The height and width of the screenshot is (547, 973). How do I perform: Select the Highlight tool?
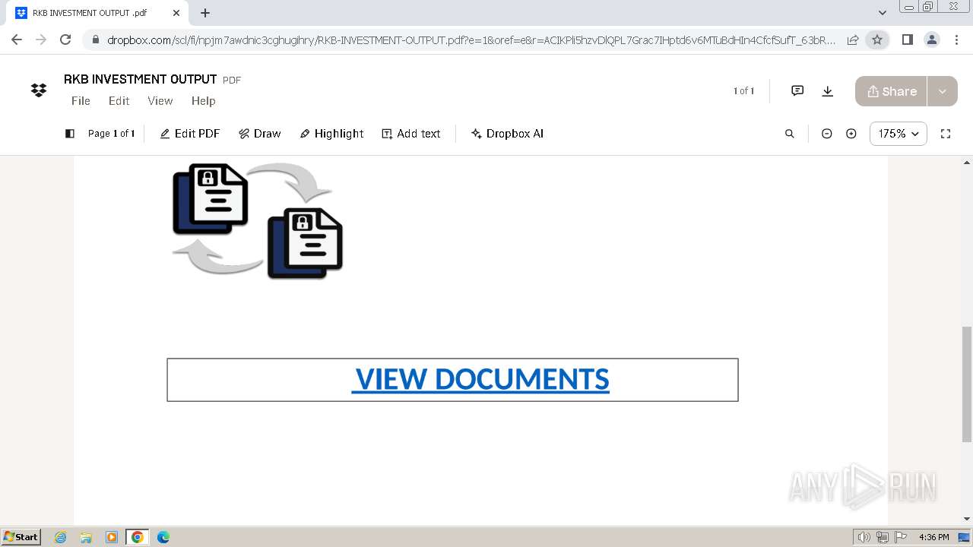click(x=331, y=134)
